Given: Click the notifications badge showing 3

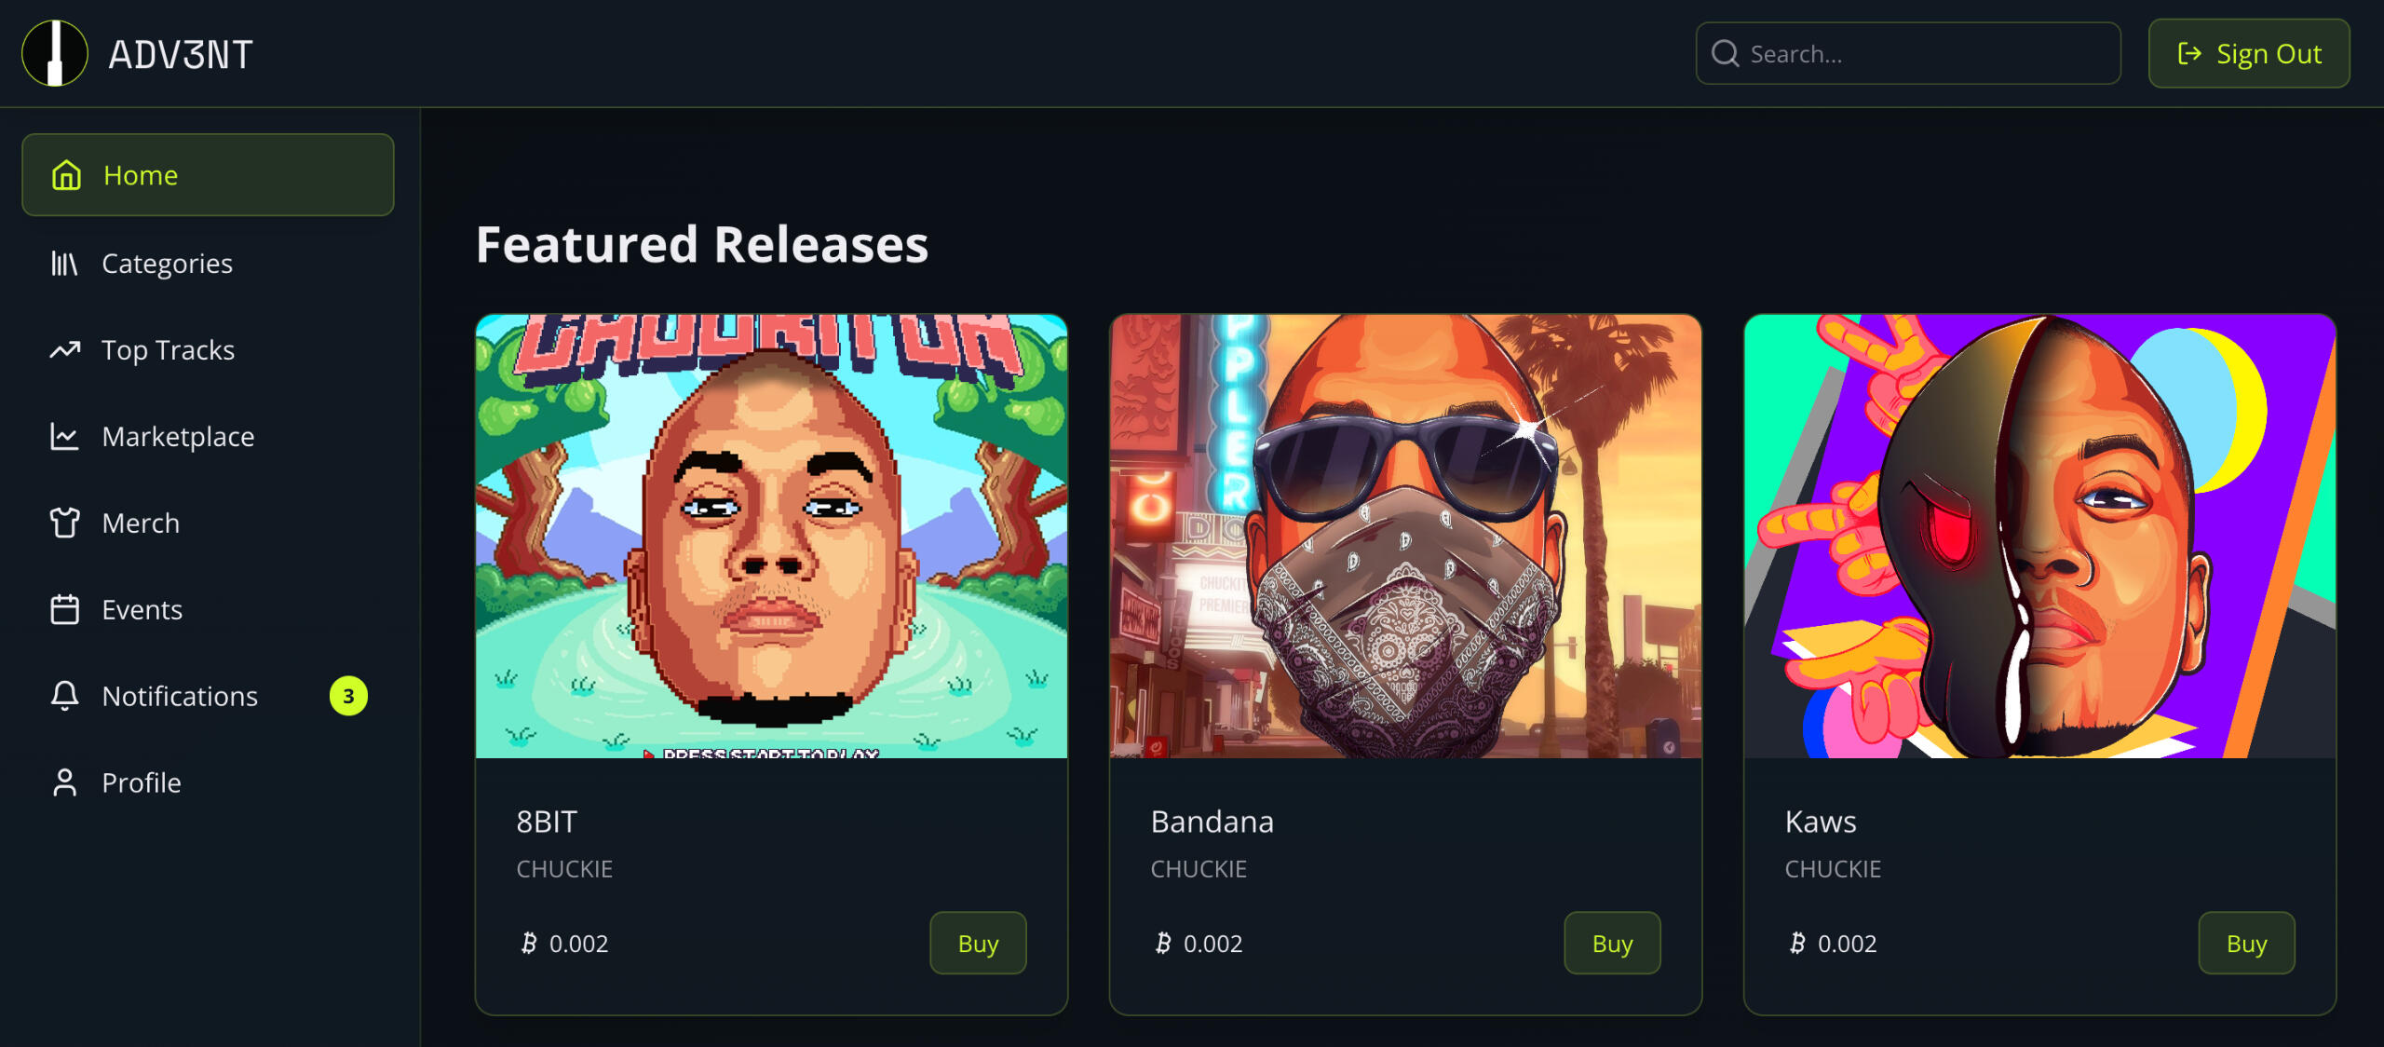Looking at the screenshot, I should click(348, 696).
